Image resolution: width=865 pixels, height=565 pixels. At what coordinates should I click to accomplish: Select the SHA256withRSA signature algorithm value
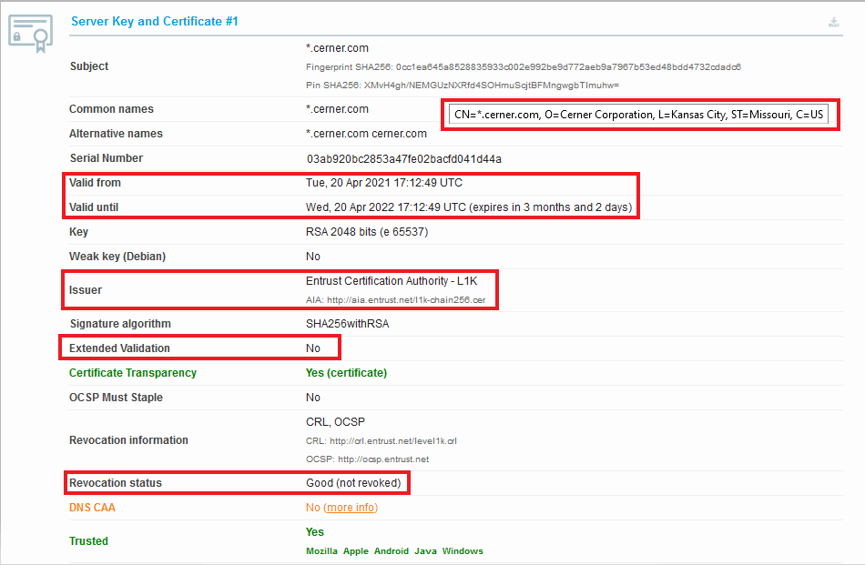(x=348, y=324)
